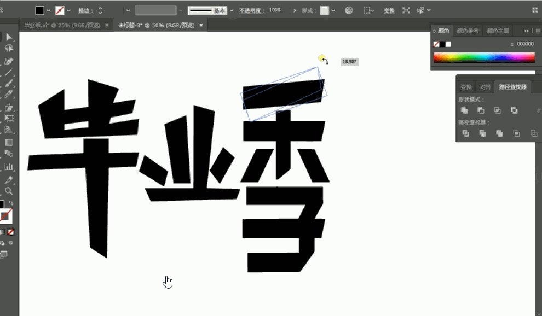Open Recolor Artwork wheel icon
Image resolution: width=542 pixels, height=316 pixels.
(x=349, y=10)
